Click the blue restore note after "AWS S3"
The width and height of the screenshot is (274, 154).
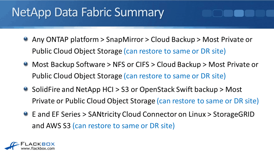pos(124,126)
